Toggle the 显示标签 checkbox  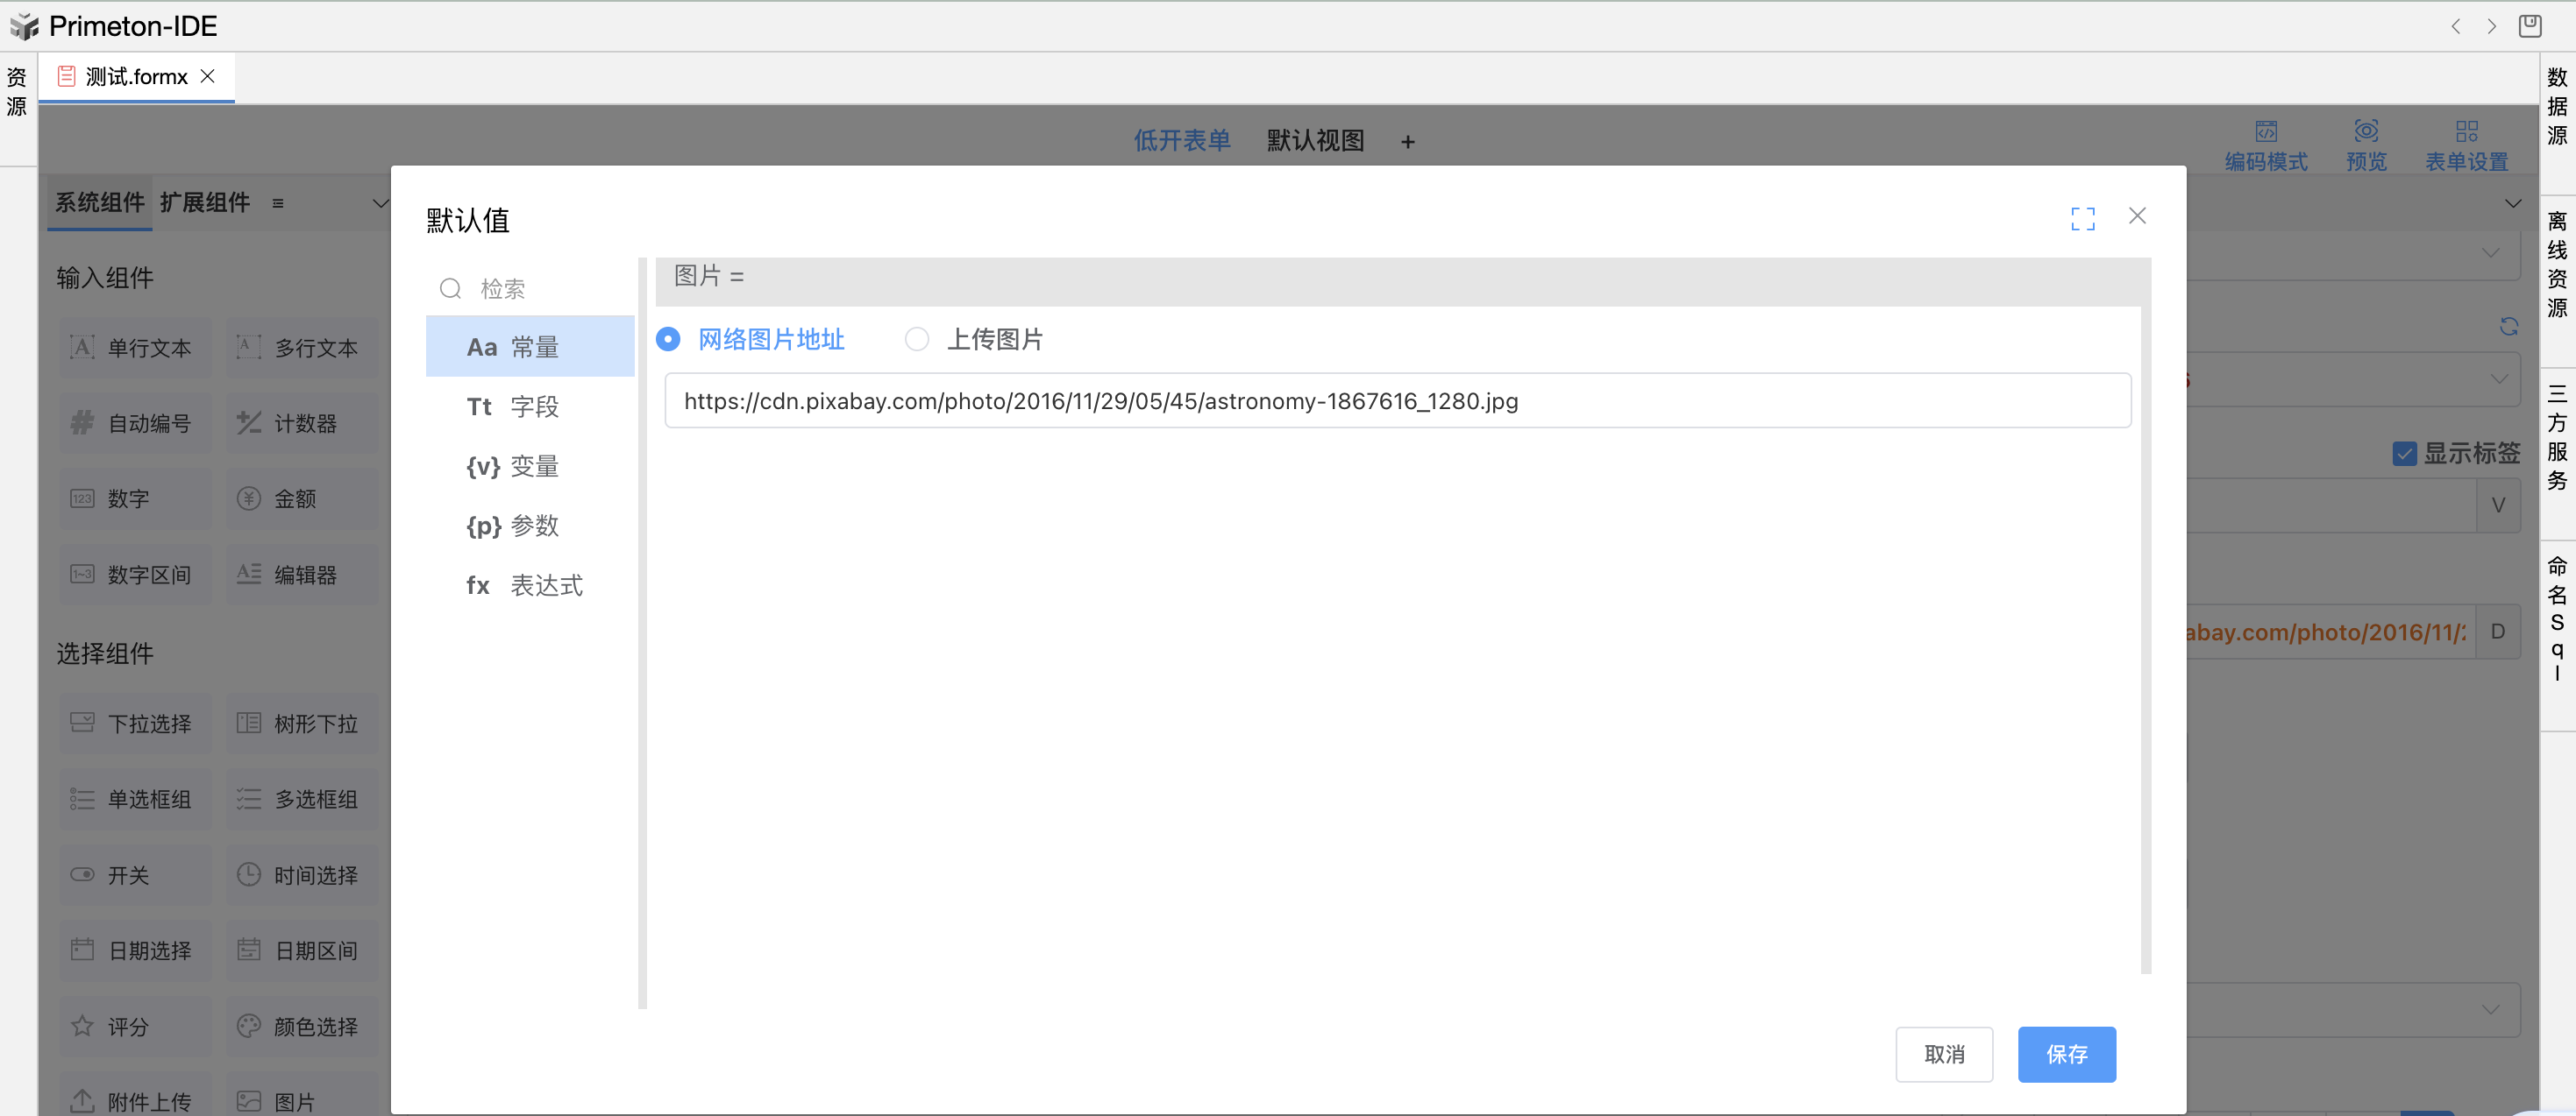[2403, 453]
